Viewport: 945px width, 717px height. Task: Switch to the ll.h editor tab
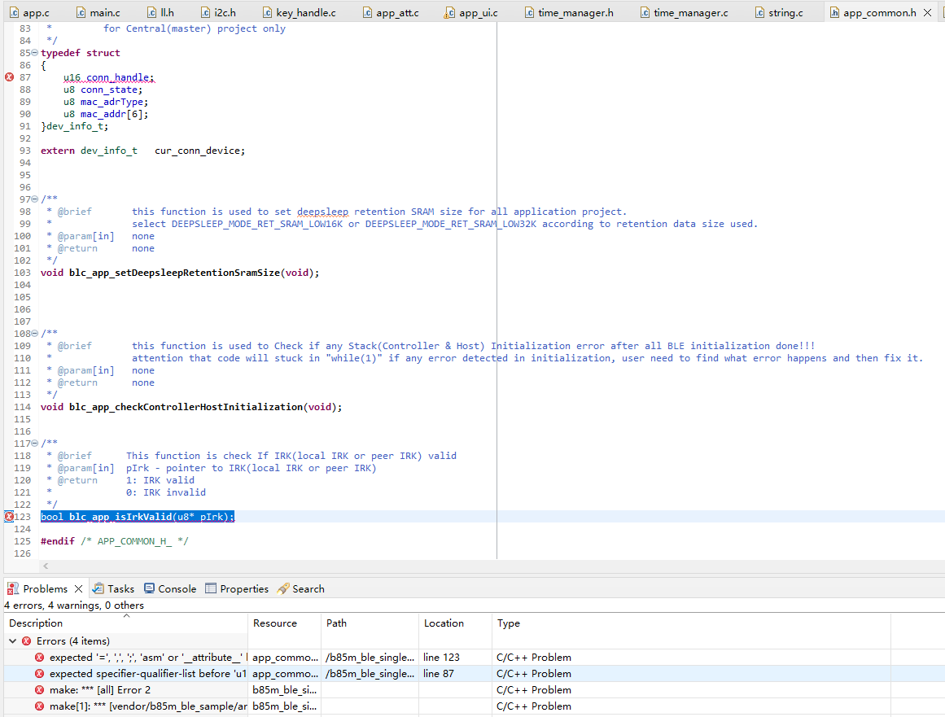(160, 12)
